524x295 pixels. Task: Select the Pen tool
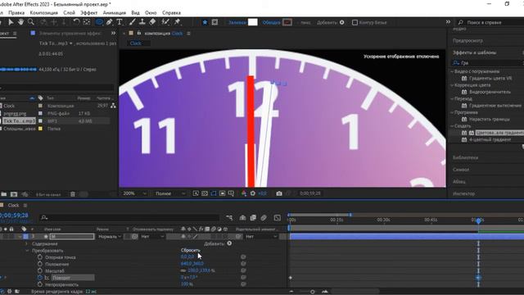click(109, 22)
